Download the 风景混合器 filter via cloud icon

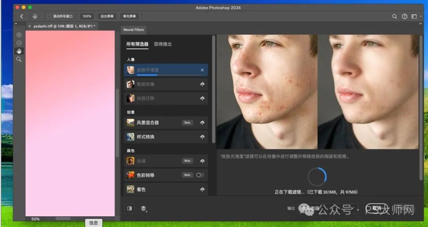coord(202,123)
